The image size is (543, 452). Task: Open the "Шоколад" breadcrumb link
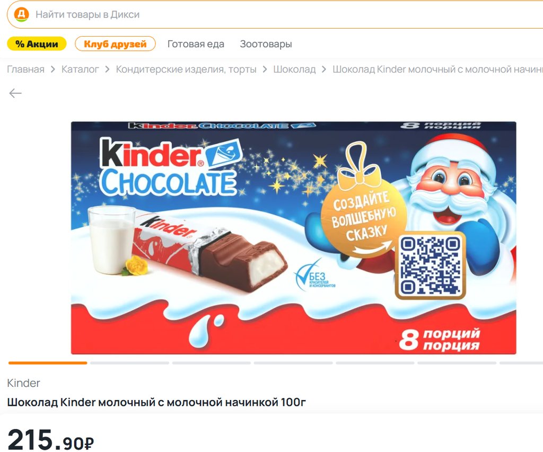coord(294,69)
